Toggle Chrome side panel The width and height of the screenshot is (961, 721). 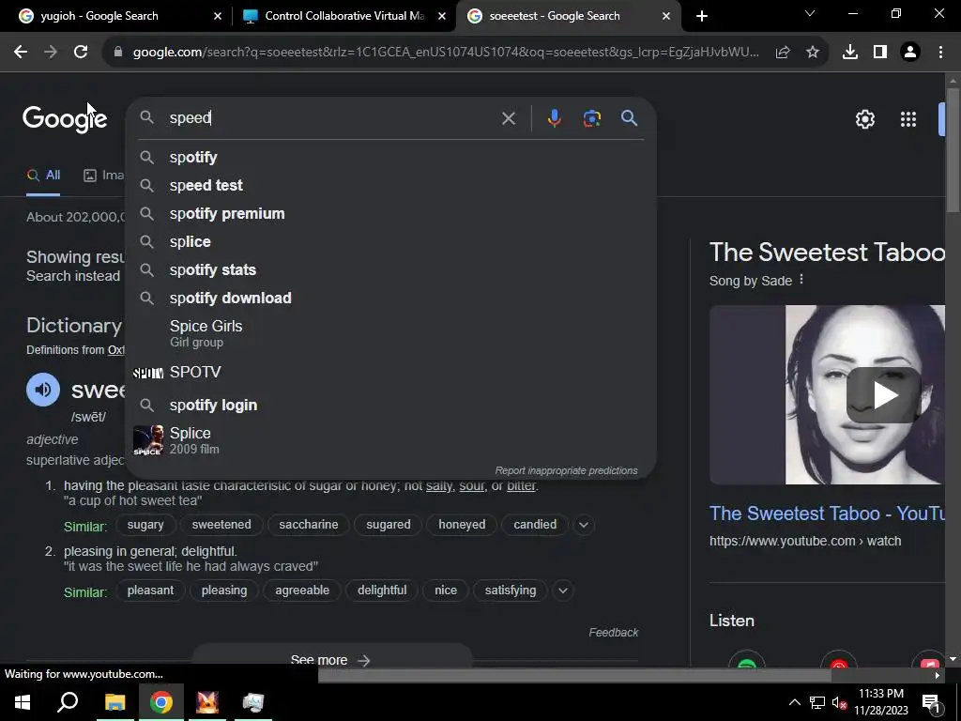click(880, 53)
